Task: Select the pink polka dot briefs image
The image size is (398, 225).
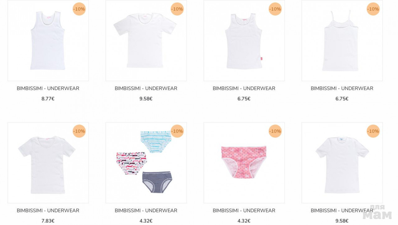Action: tap(244, 163)
